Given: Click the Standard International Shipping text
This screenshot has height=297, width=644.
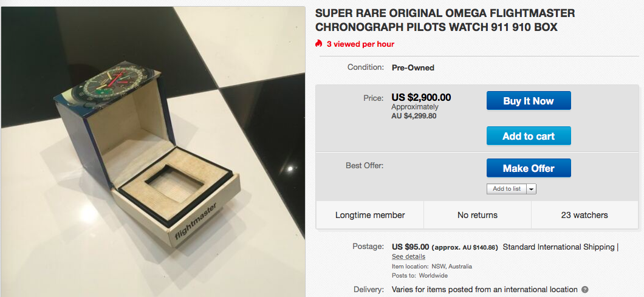Looking at the screenshot, I should (559, 247).
